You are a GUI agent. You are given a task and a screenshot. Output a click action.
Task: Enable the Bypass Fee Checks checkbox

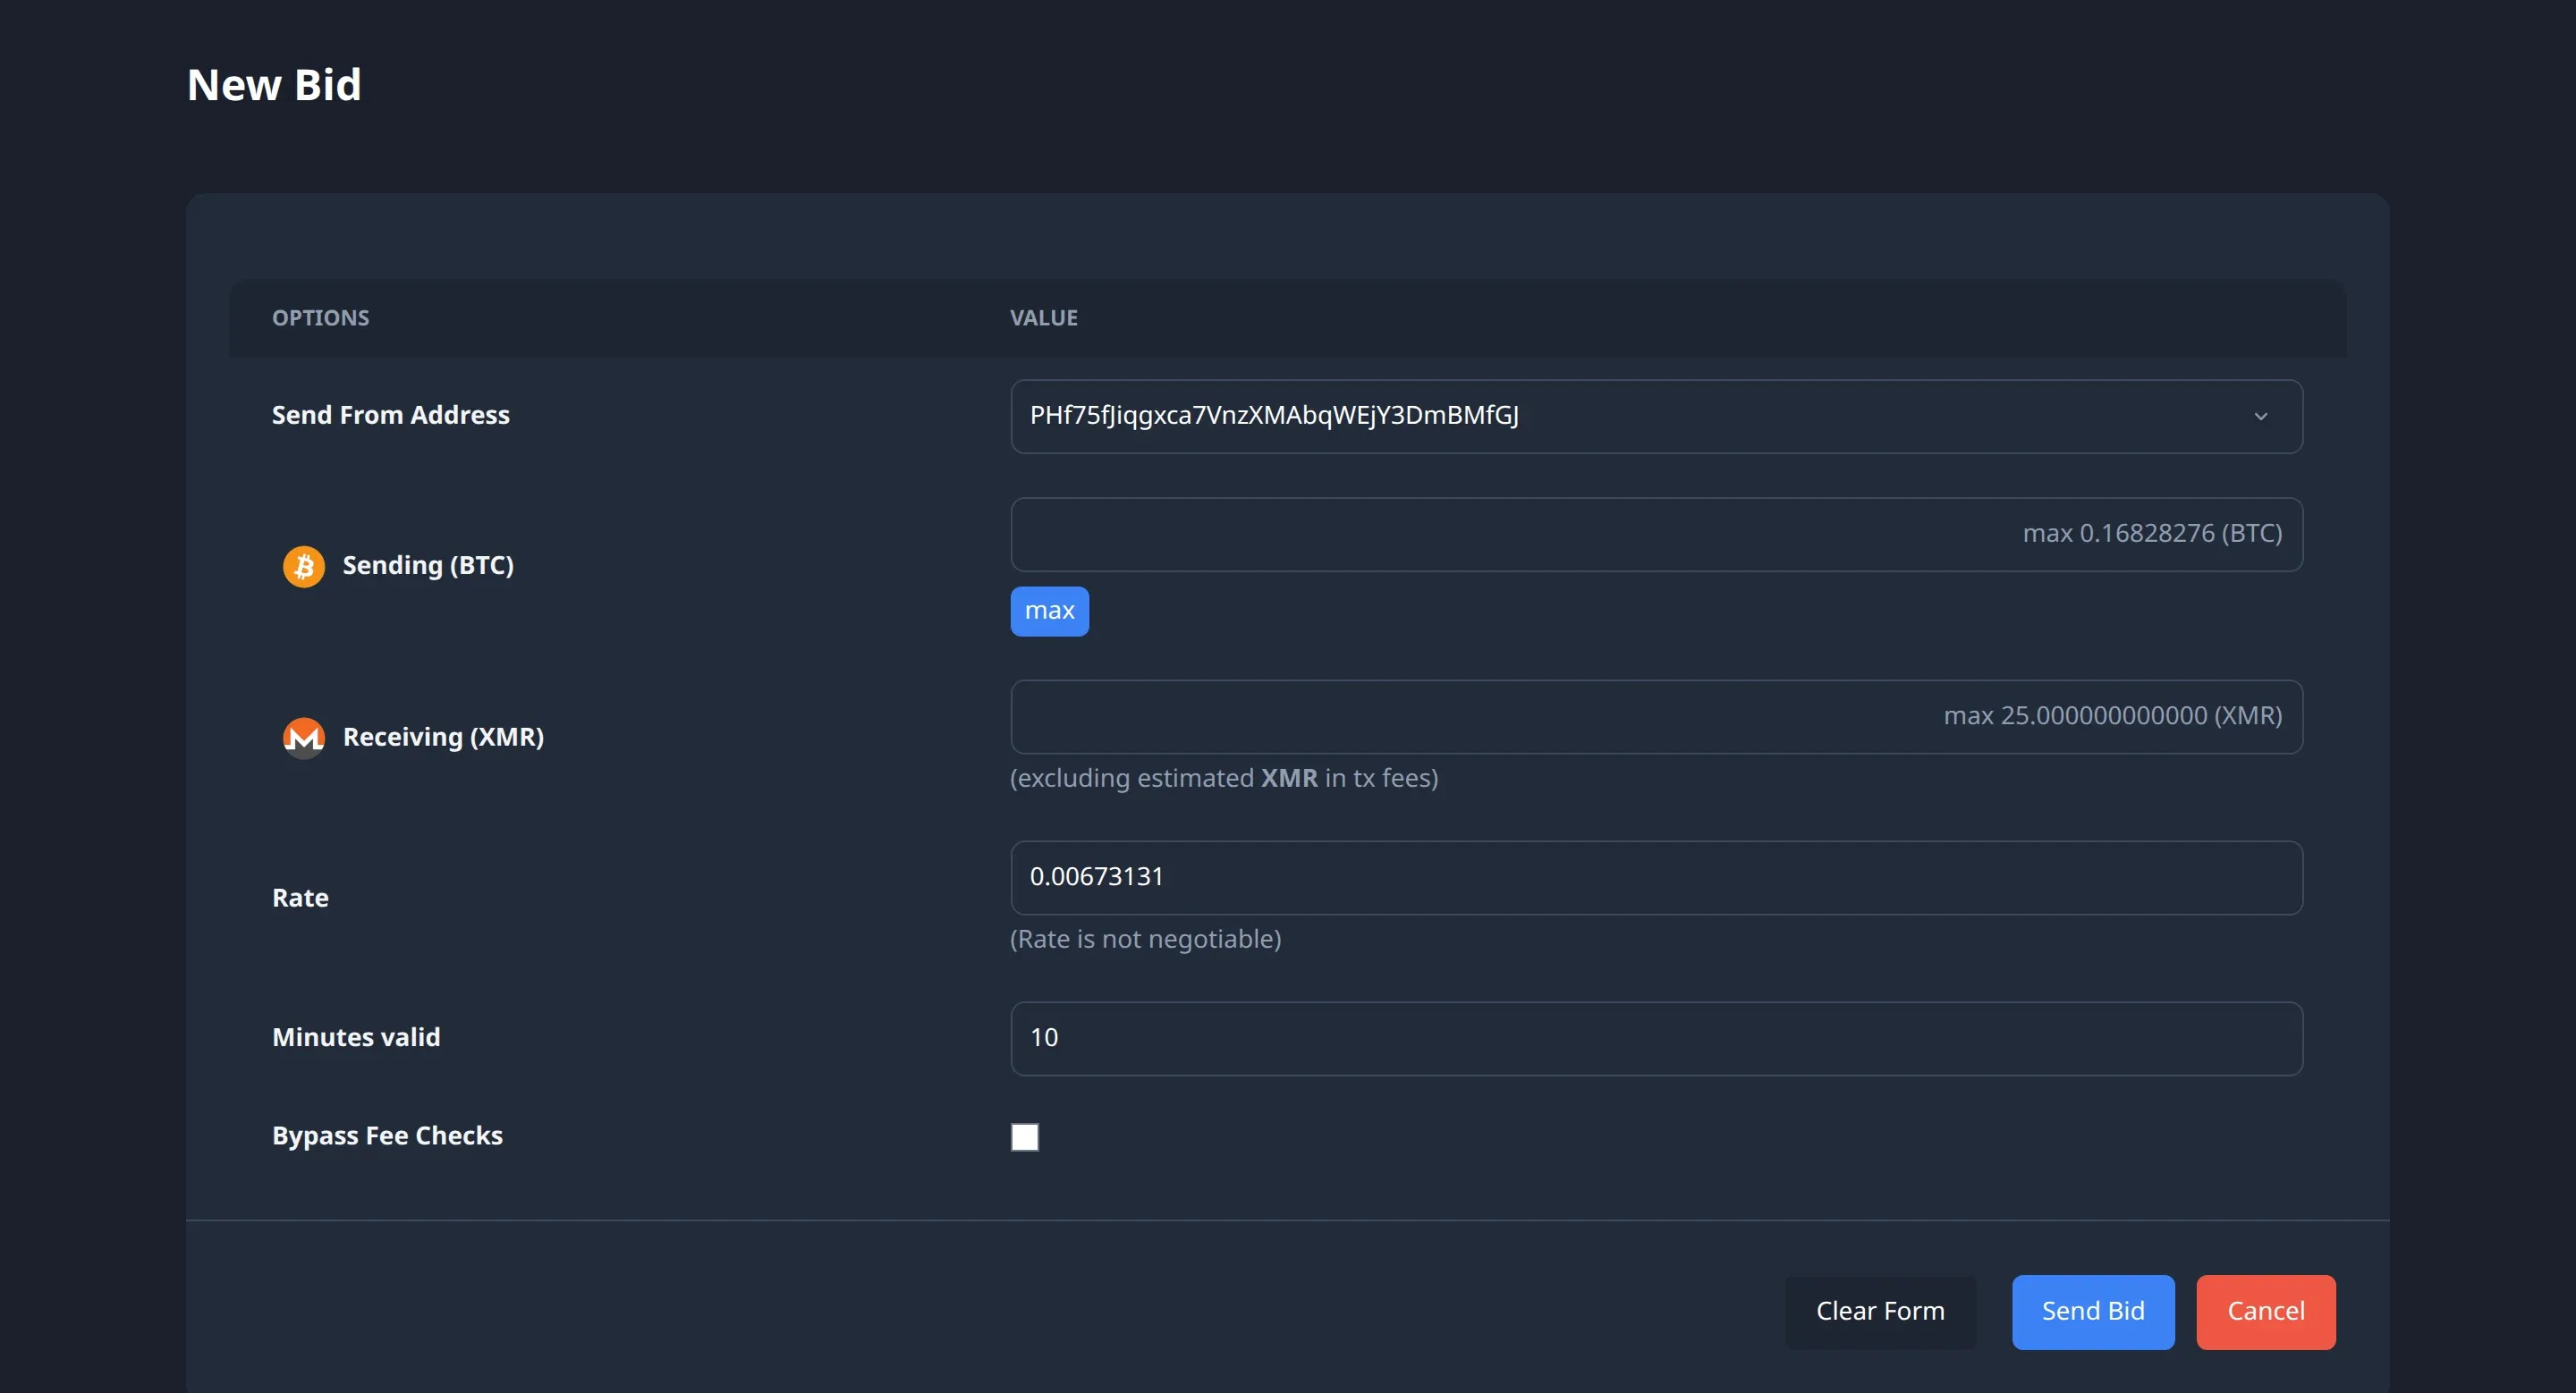(1024, 1136)
